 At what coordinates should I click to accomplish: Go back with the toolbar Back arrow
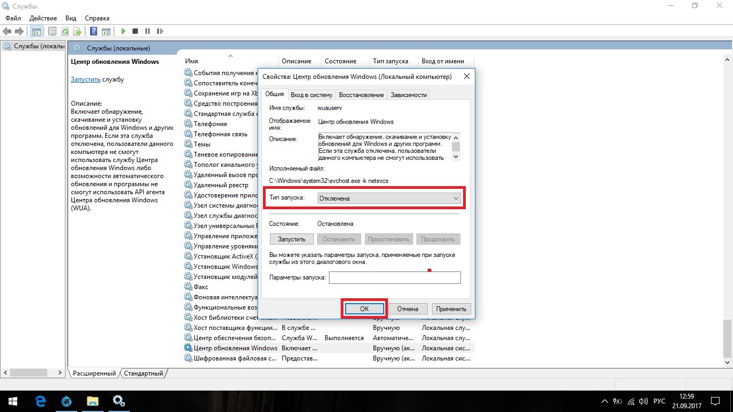tap(8, 31)
